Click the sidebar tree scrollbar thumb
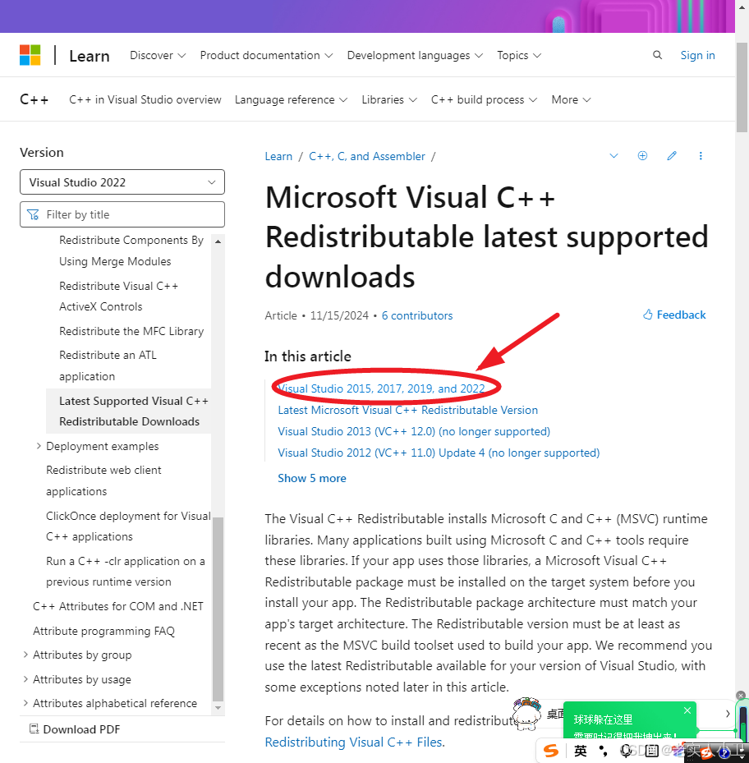The height and width of the screenshot is (763, 749). point(218,609)
